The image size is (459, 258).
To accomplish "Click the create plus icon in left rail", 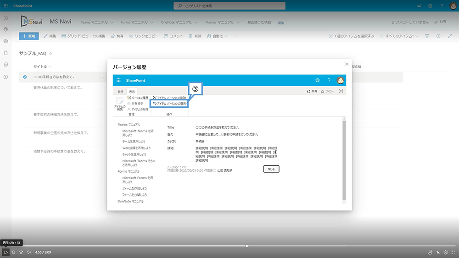I will pos(6,77).
